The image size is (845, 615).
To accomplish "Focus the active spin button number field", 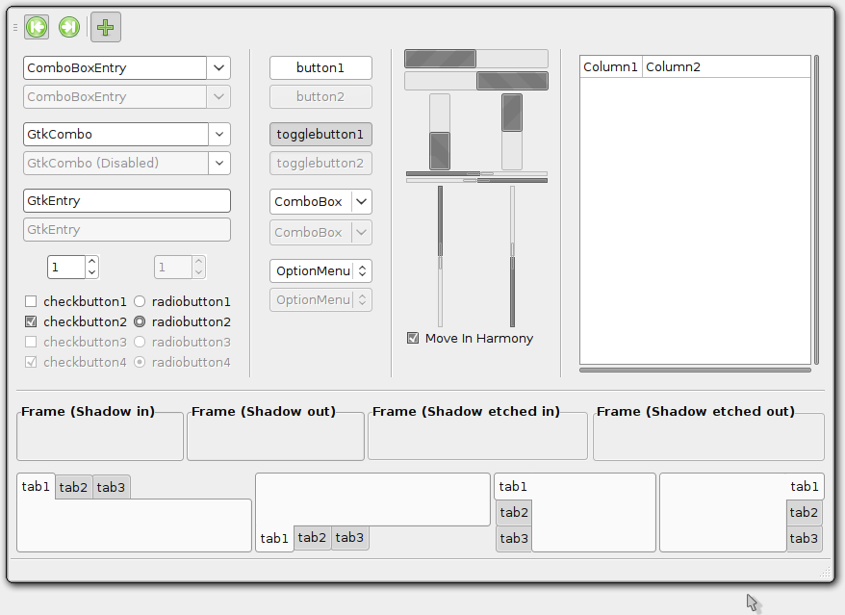I will click(66, 268).
